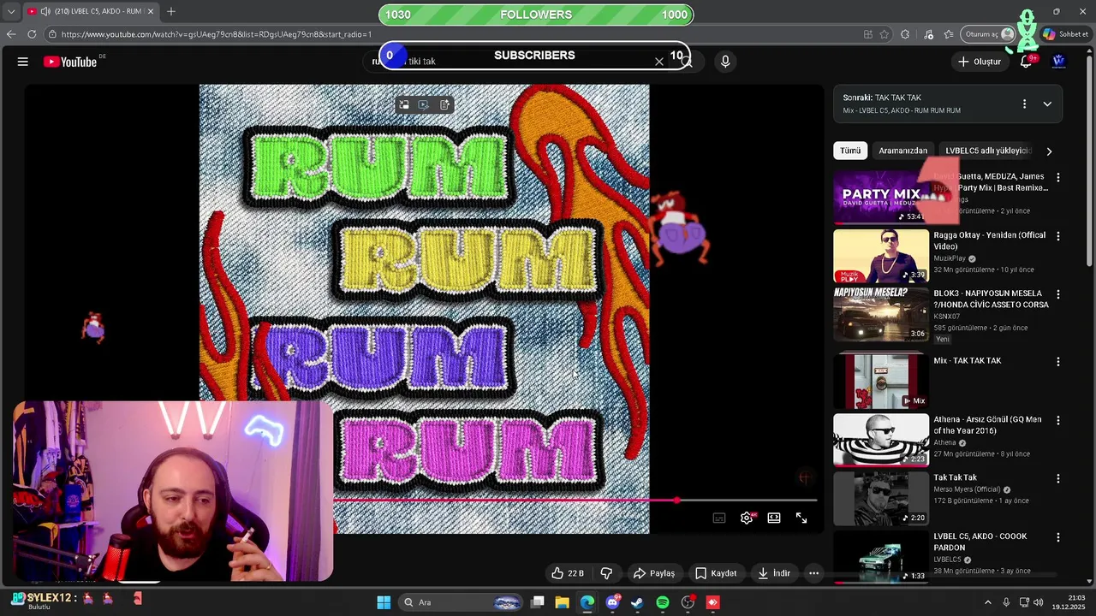Save video to playlist with Kaydet

716,573
